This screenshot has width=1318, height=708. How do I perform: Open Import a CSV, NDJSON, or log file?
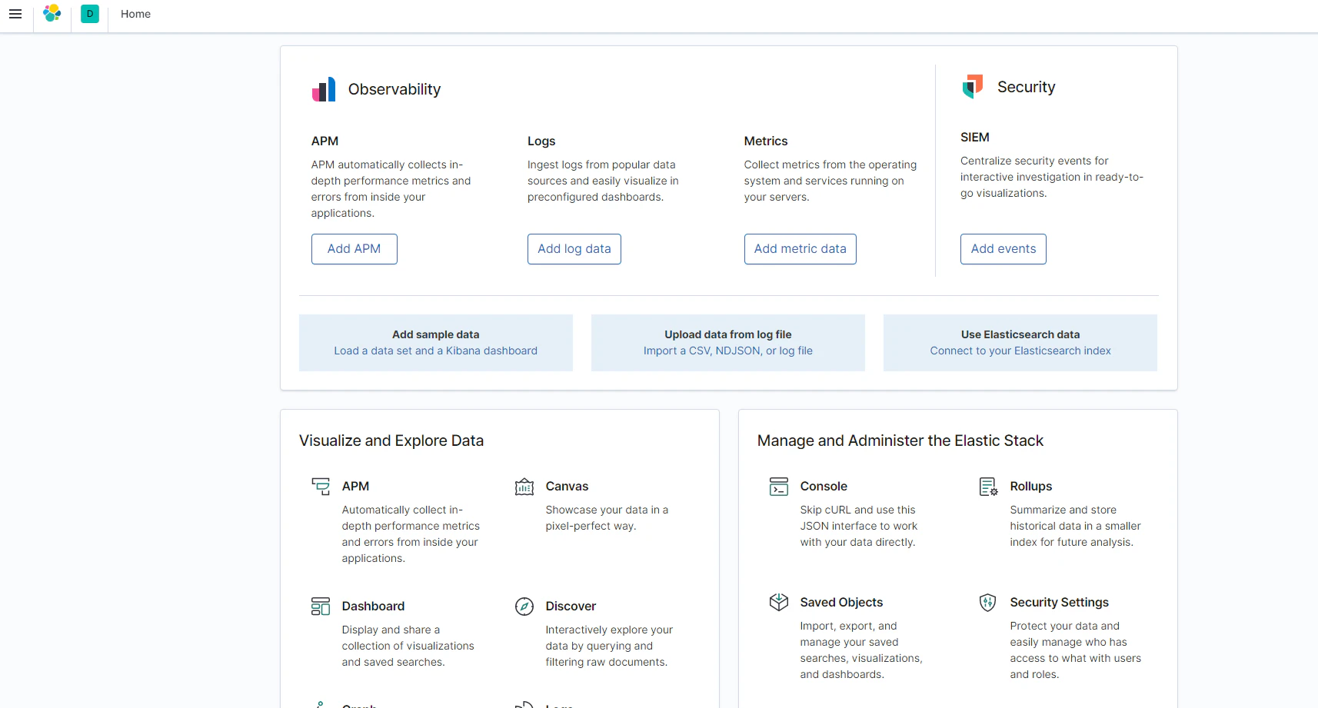pos(728,351)
